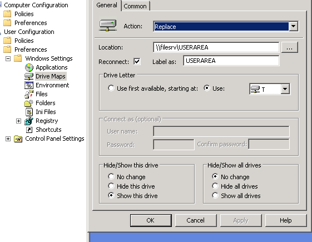This screenshot has width=312, height=242.
Task: Select Computer Configuration in the tree
Action: pyautogui.click(x=36, y=5)
